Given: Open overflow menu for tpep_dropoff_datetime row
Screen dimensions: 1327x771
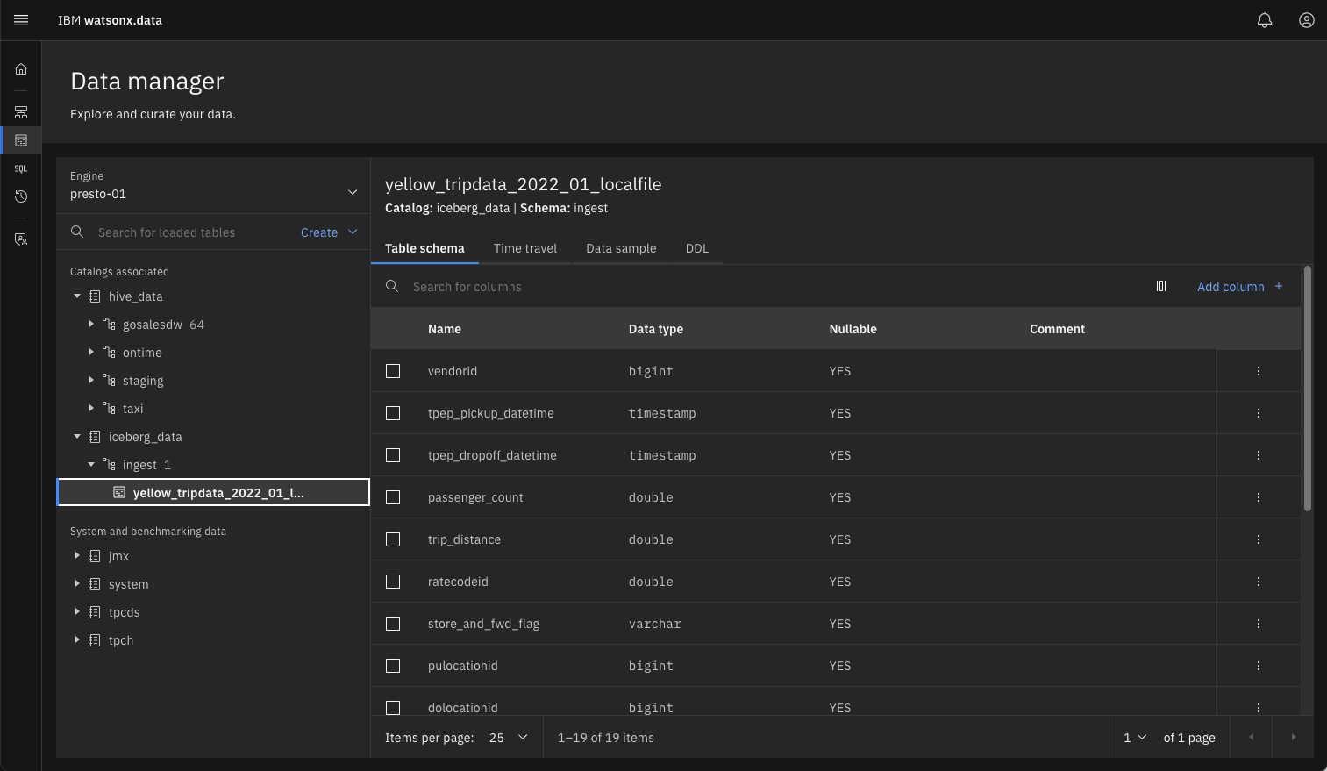Looking at the screenshot, I should tap(1259, 455).
